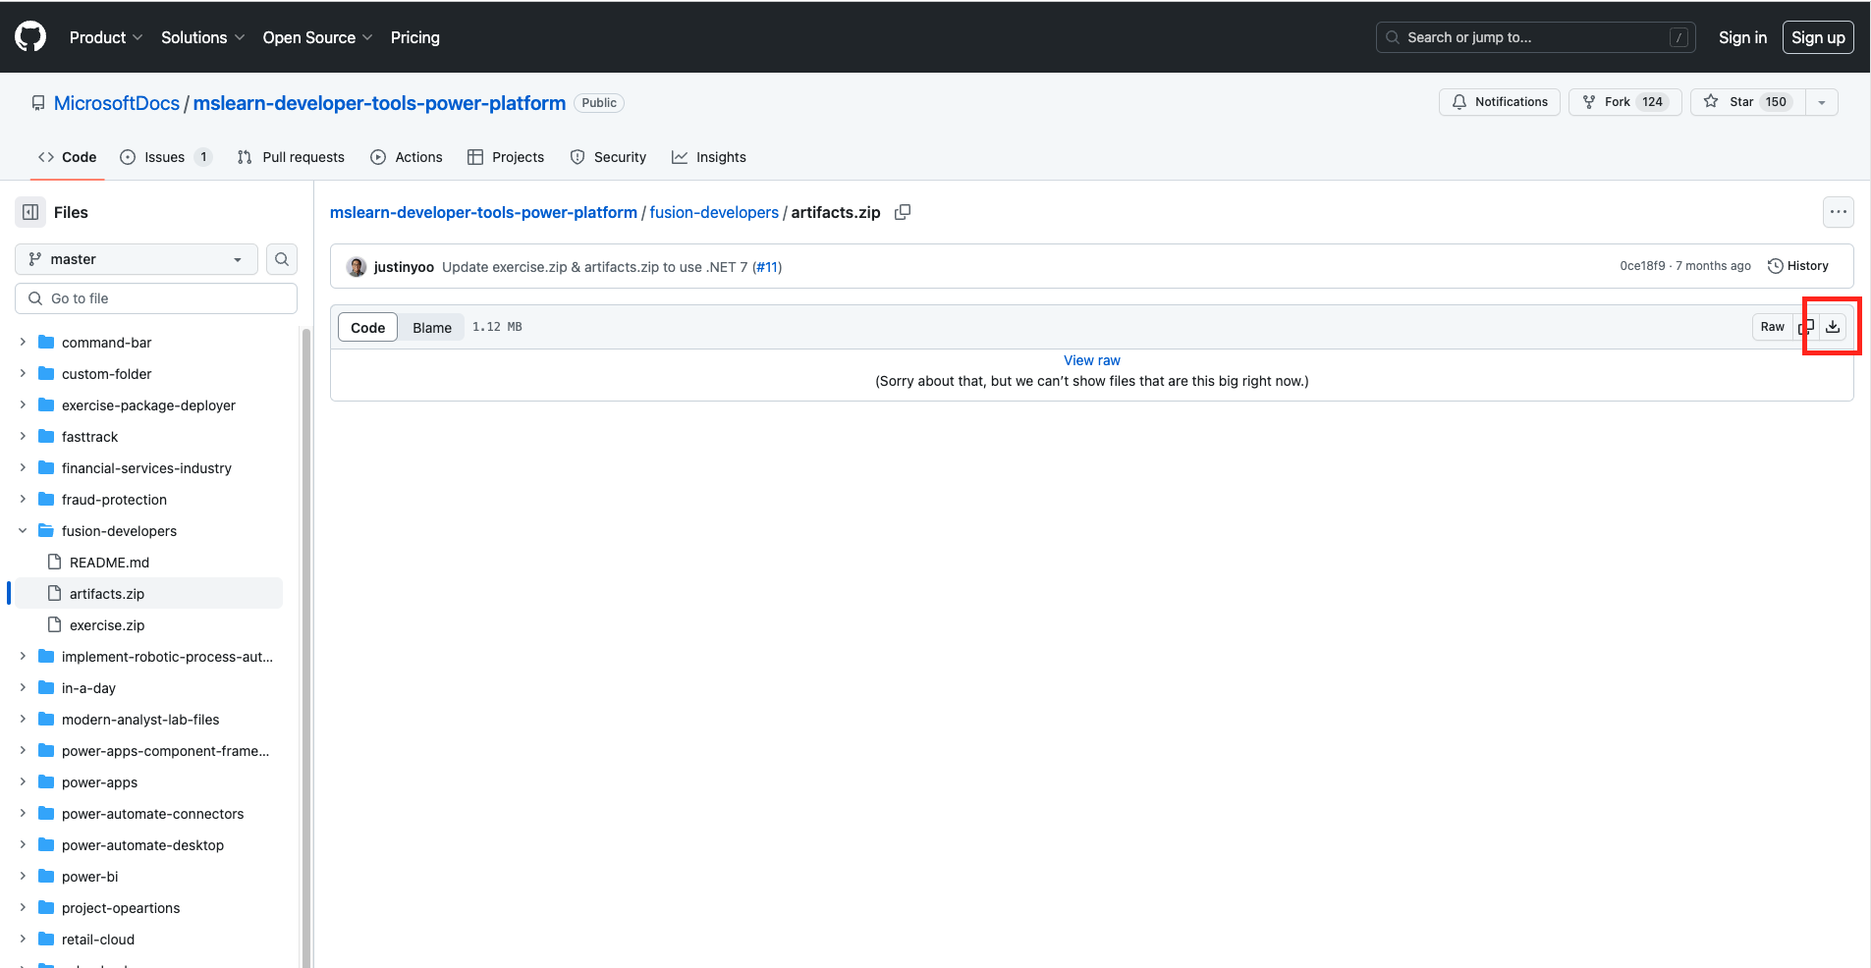Copy the artifacts.zip file path
Viewport: 1871px width, 968px height.
point(902,212)
